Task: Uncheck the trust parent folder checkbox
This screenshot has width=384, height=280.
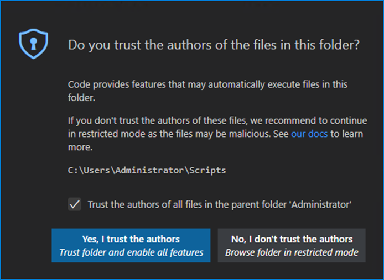Action: coord(74,204)
